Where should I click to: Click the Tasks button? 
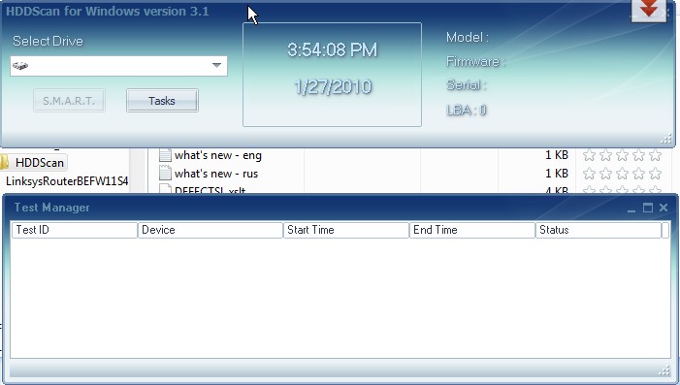pos(162,101)
